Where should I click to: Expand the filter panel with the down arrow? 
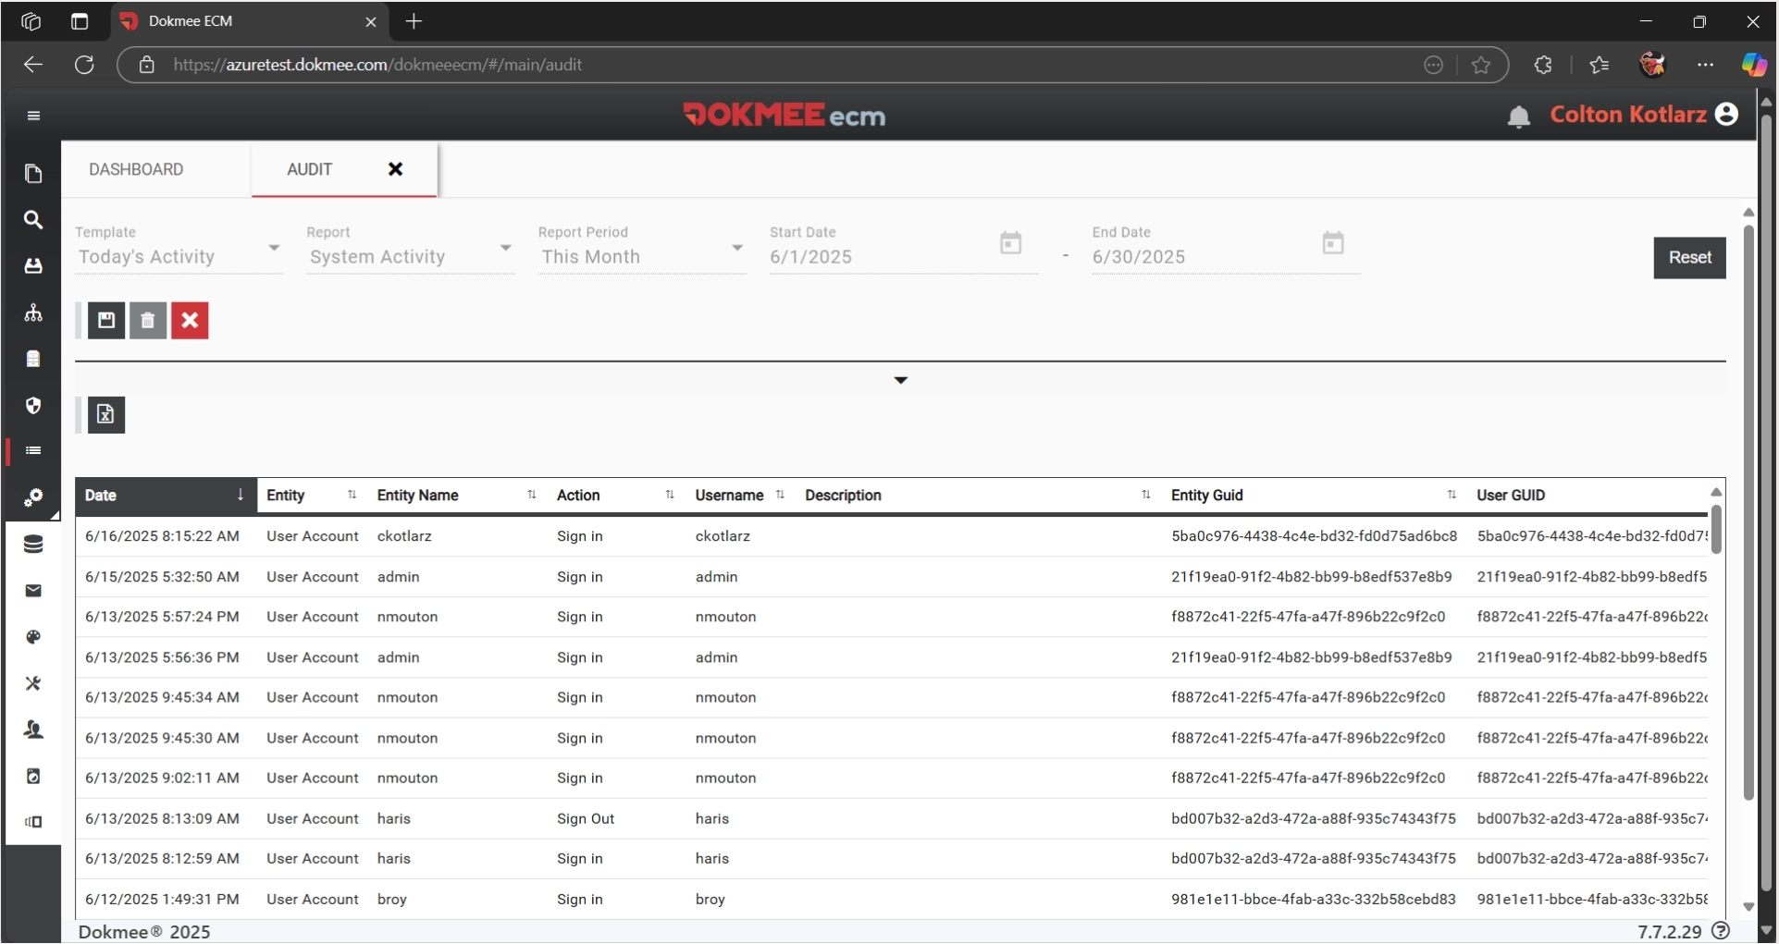tap(900, 380)
